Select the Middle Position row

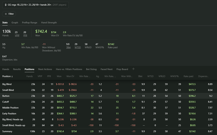108,108
